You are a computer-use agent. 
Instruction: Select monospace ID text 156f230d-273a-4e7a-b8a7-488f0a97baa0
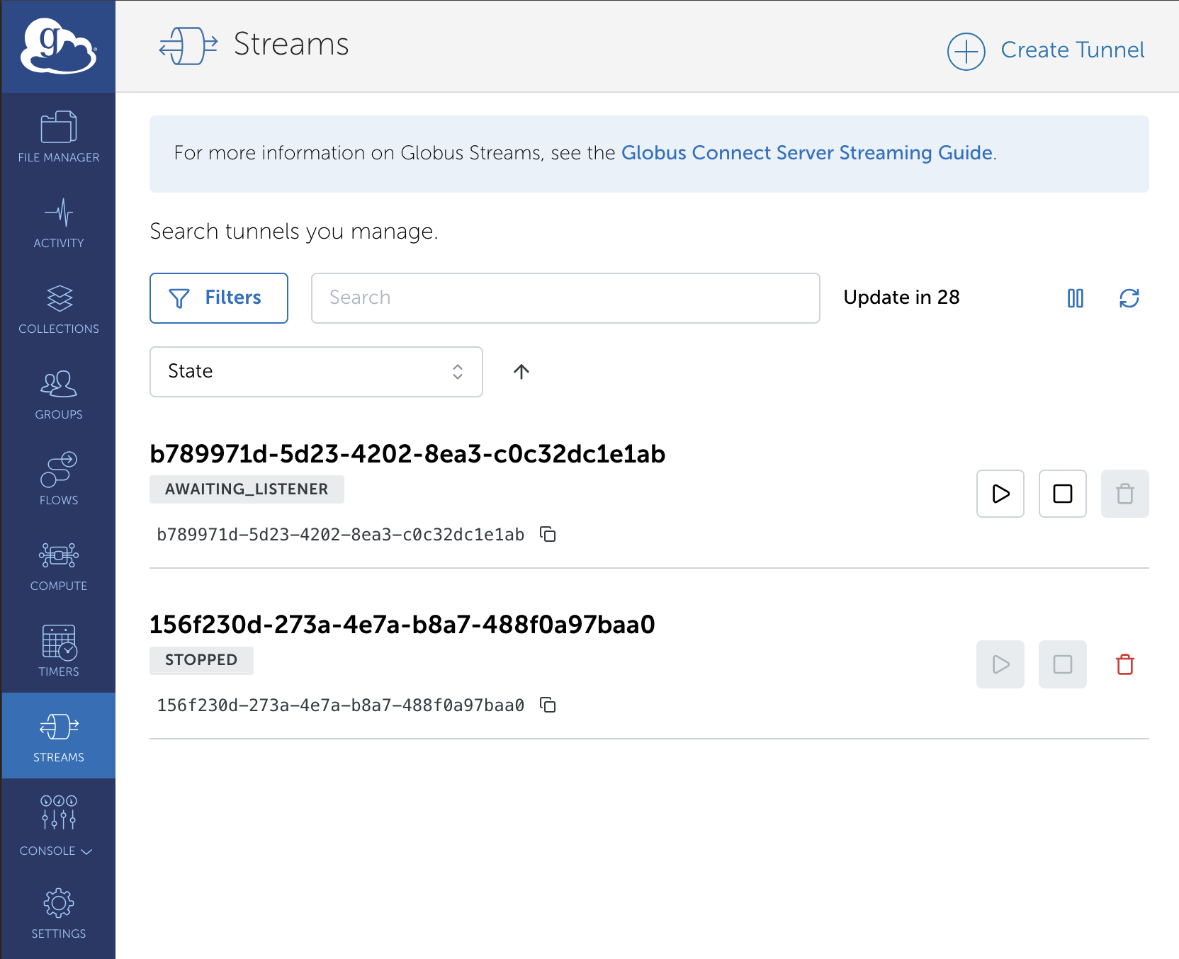point(341,705)
